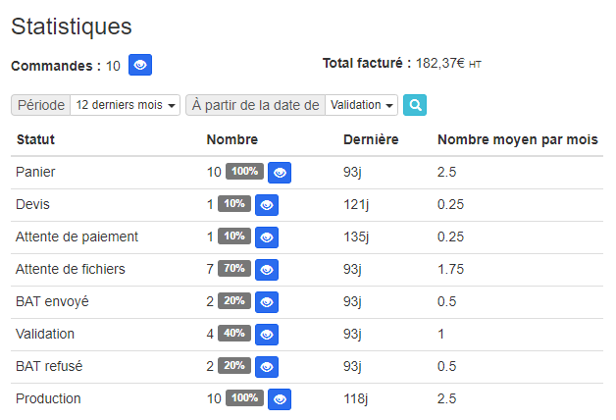Image resolution: width=616 pixels, height=420 pixels.
Task: Expand the Validation date dropdown
Action: [x=362, y=105]
